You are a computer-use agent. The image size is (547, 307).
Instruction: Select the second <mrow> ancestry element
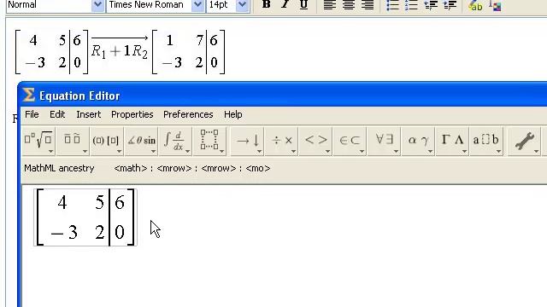tap(219, 169)
